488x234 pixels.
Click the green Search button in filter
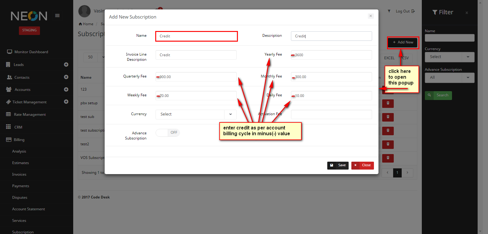coord(438,95)
